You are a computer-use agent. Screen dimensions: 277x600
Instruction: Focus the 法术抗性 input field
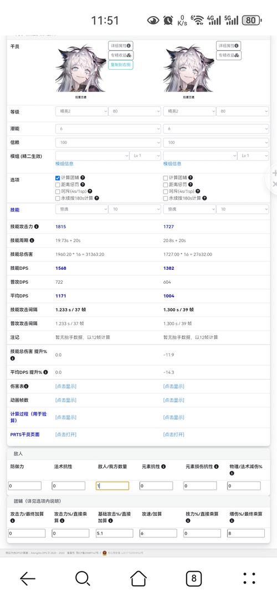[69, 486]
